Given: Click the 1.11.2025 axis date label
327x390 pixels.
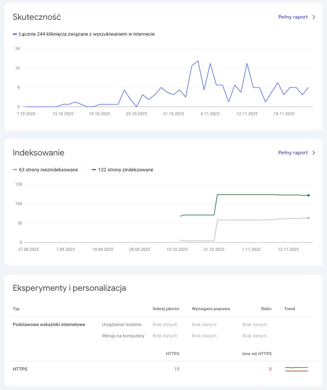Looking at the screenshot, I should [251, 249].
